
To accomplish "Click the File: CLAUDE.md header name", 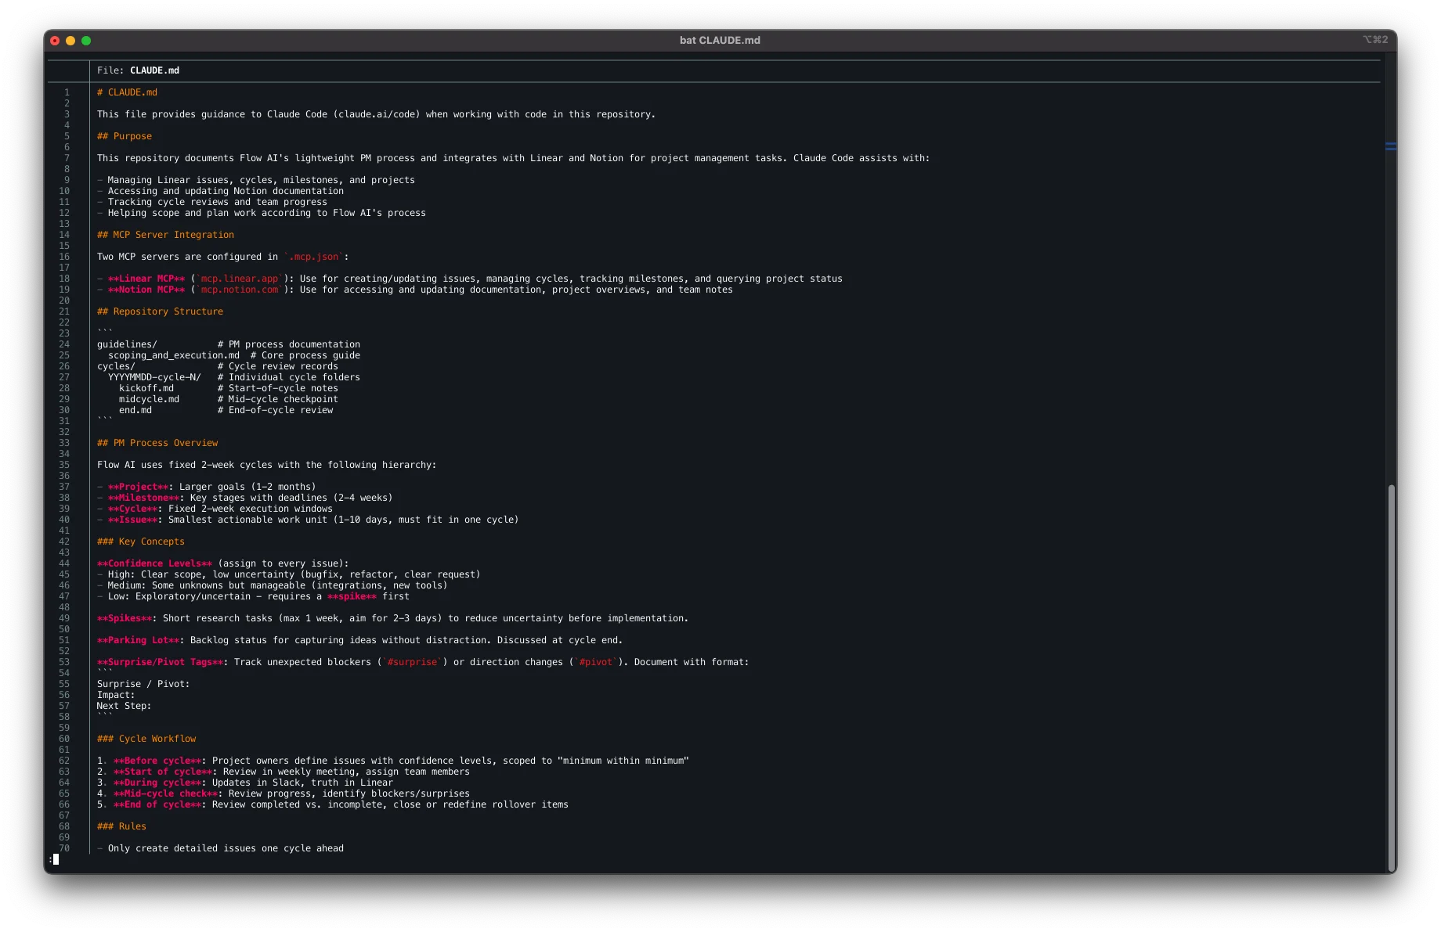I will click(x=154, y=70).
